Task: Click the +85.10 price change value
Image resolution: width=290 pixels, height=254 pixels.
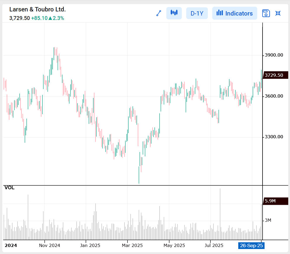Action: 39,18
